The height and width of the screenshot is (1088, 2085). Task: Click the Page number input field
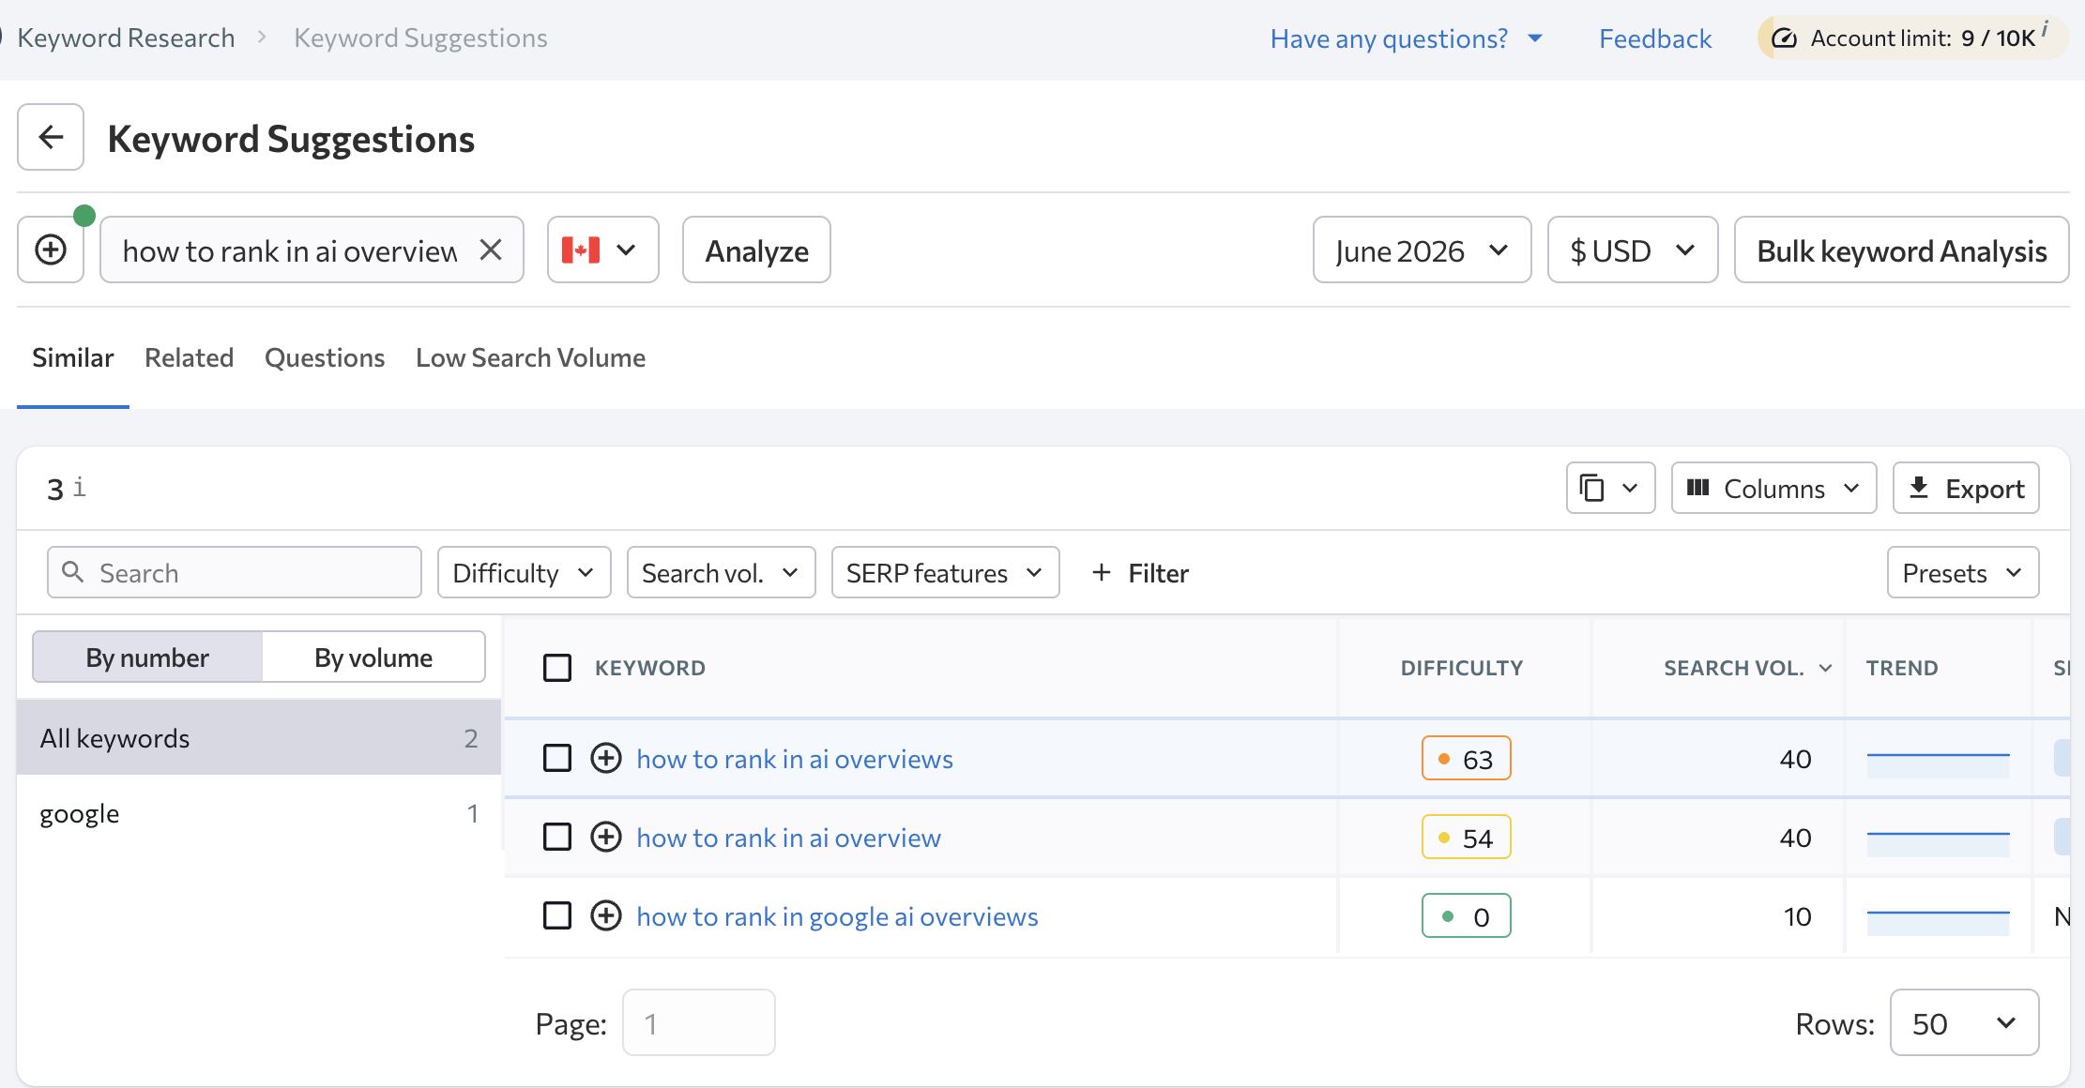tap(698, 1022)
